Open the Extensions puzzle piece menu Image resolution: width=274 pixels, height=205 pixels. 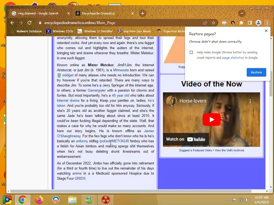241,23
